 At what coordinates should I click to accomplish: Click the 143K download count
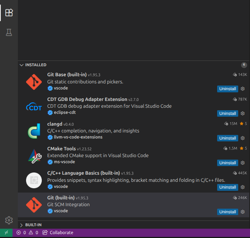click(242, 74)
